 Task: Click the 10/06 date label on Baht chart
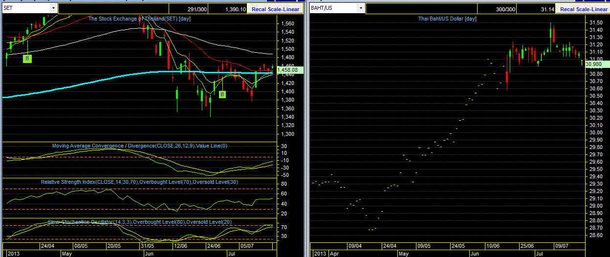tap(493, 246)
